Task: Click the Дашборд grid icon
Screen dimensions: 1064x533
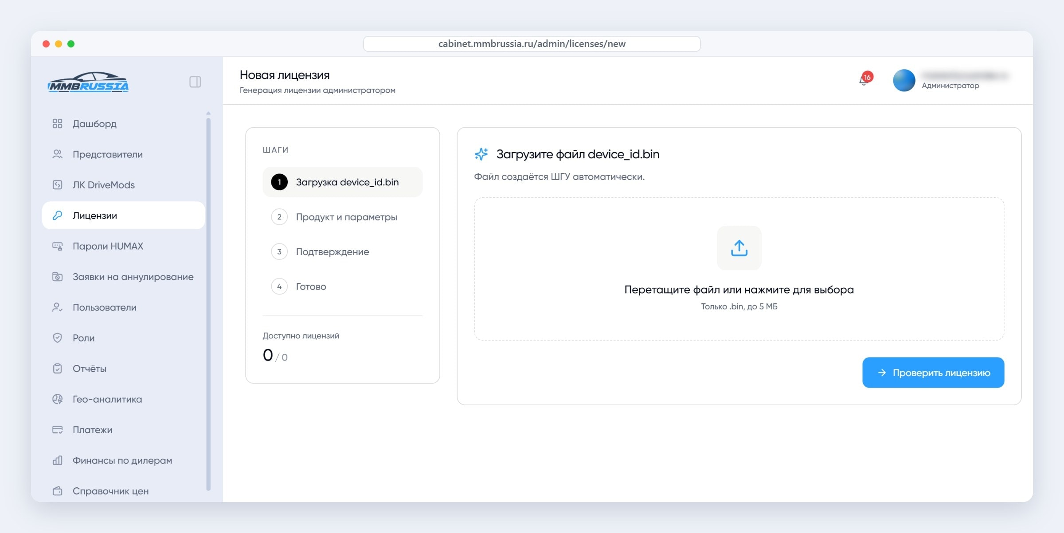Action: pyautogui.click(x=58, y=124)
